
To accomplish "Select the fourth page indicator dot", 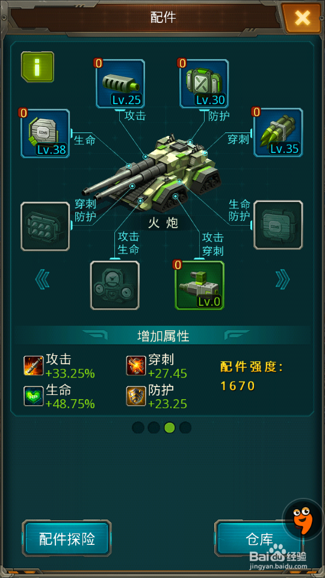I will 185,427.
